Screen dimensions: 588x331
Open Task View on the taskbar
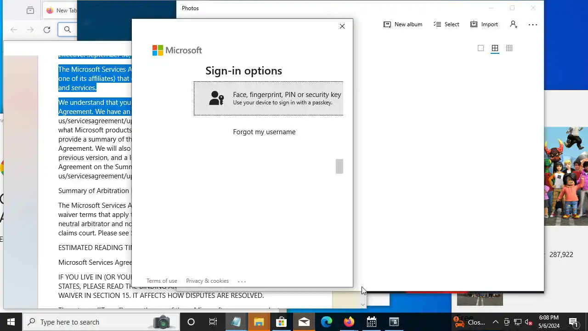coord(213,322)
